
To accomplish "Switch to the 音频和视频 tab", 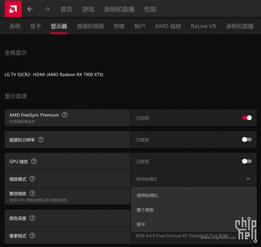I will tap(90, 26).
